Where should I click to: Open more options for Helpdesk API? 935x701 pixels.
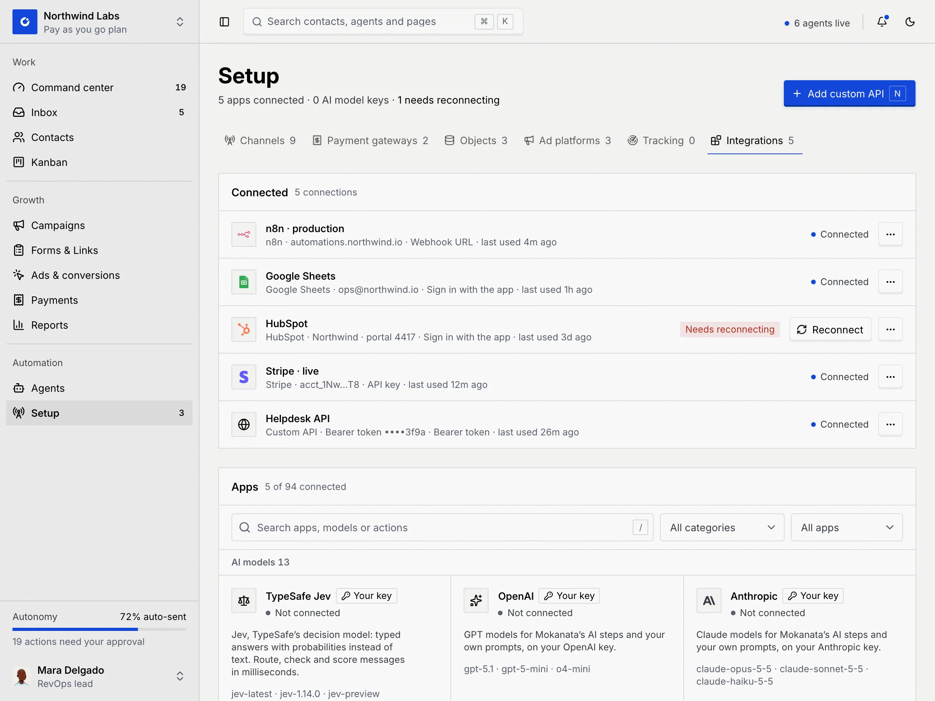point(891,424)
